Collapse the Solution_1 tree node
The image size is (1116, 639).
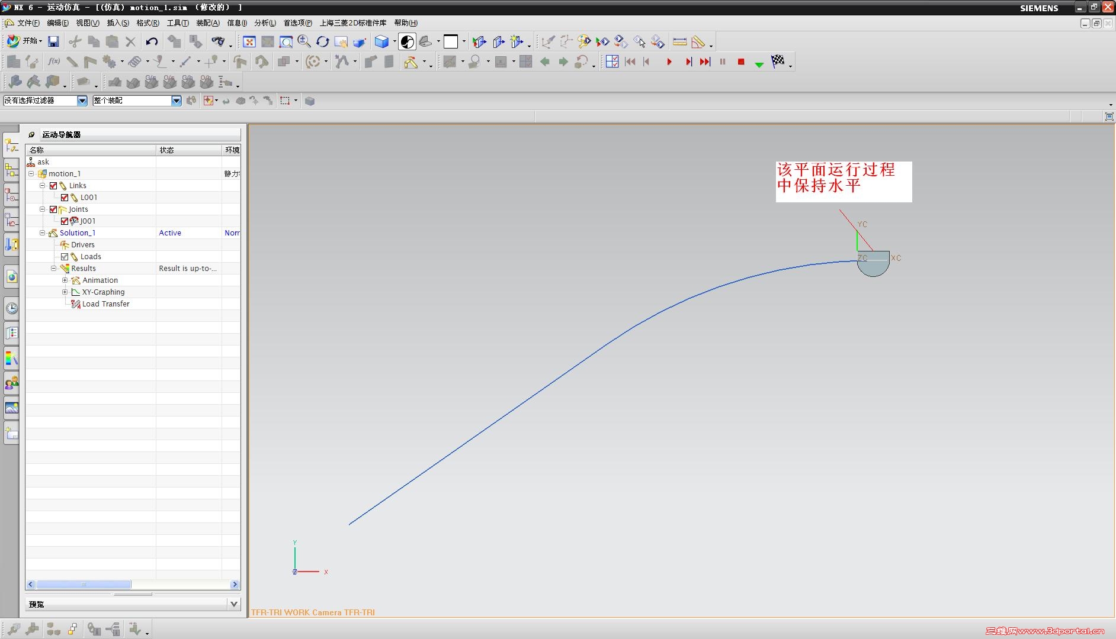pyautogui.click(x=43, y=233)
